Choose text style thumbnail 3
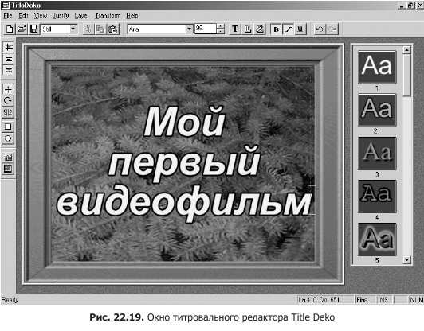 point(377,154)
